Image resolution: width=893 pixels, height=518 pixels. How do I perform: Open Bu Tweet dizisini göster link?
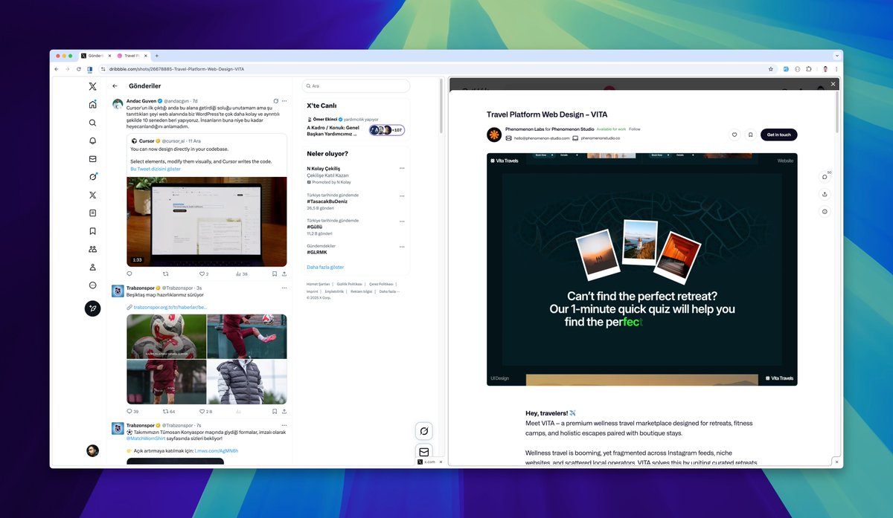pos(156,169)
